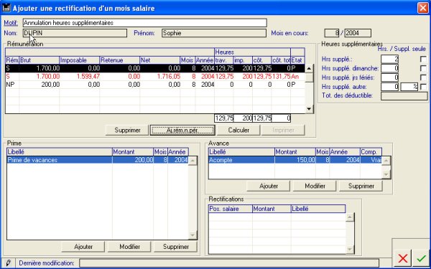The image size is (431, 269).
Task: Click the Motif text field
Action: (144, 23)
